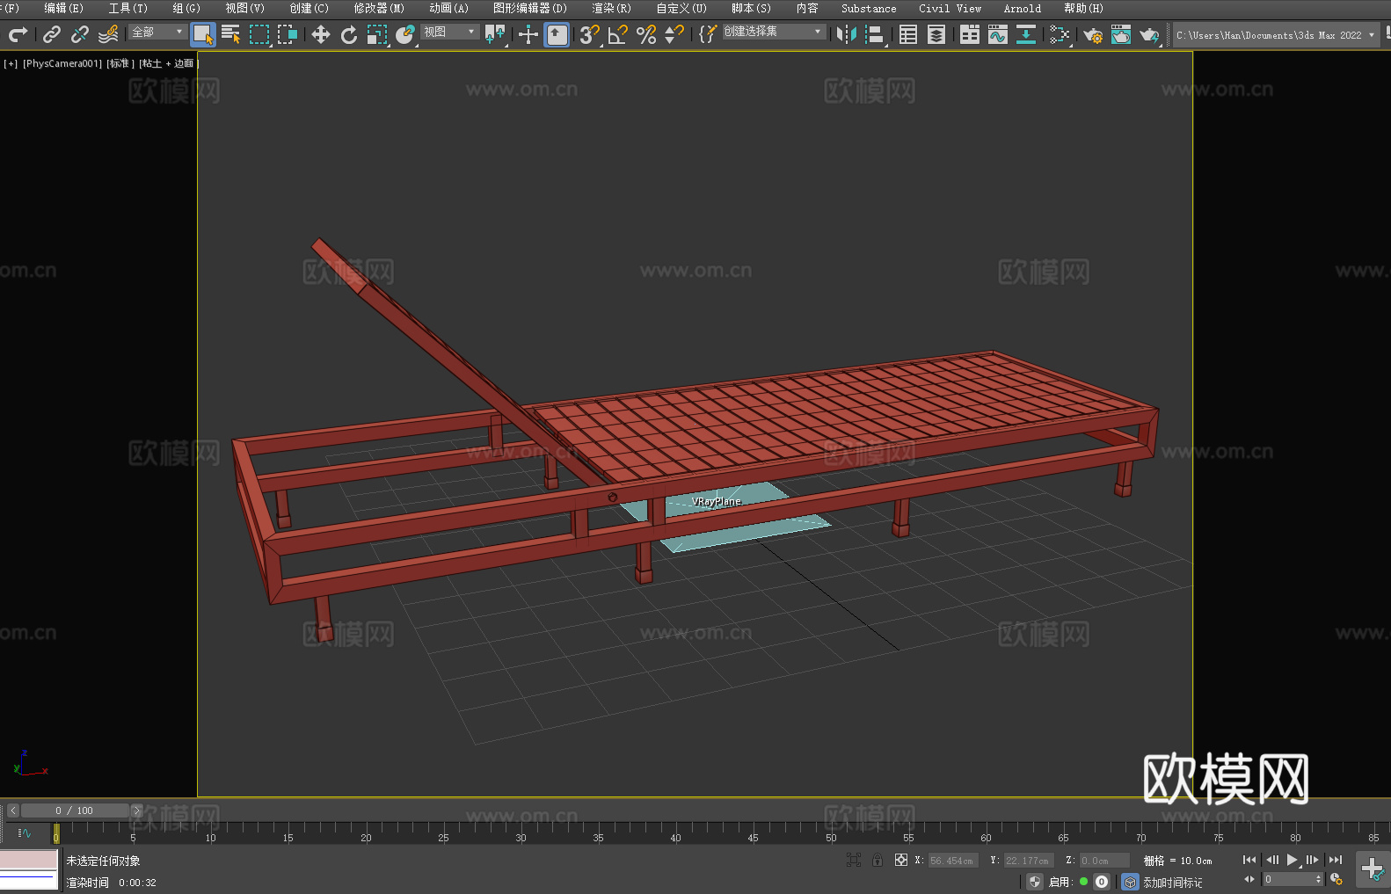Open the 修改器(M) menu

point(379,8)
